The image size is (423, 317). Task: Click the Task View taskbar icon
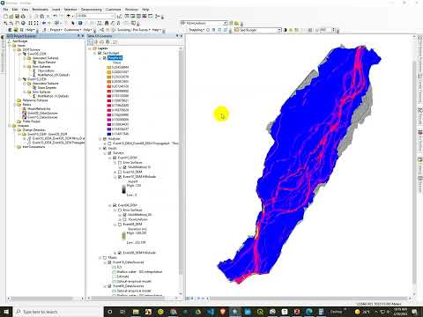122,312
